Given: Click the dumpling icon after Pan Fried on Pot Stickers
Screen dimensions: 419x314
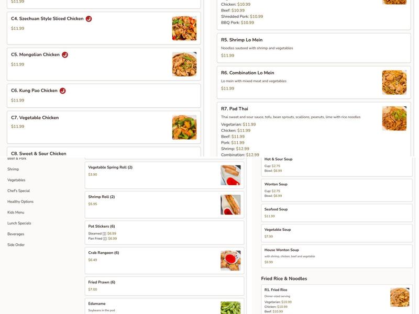Looking at the screenshot, I should pos(105,238).
